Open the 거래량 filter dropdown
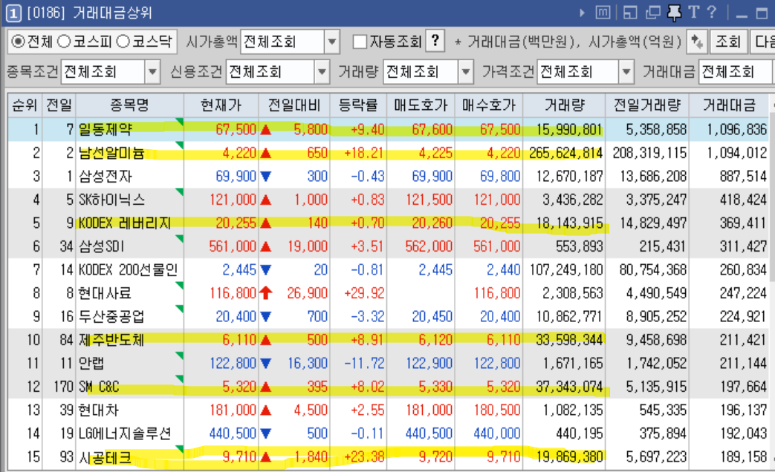The image size is (775, 472). pos(465,72)
